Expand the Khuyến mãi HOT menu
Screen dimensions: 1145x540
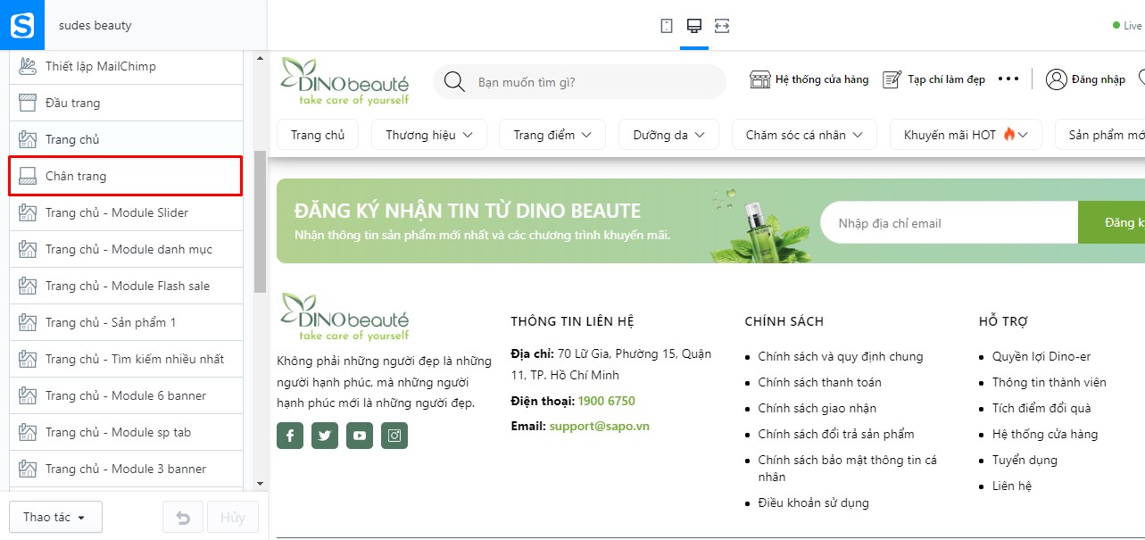click(966, 135)
